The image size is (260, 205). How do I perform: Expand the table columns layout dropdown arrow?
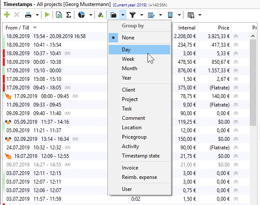click(x=200, y=15)
